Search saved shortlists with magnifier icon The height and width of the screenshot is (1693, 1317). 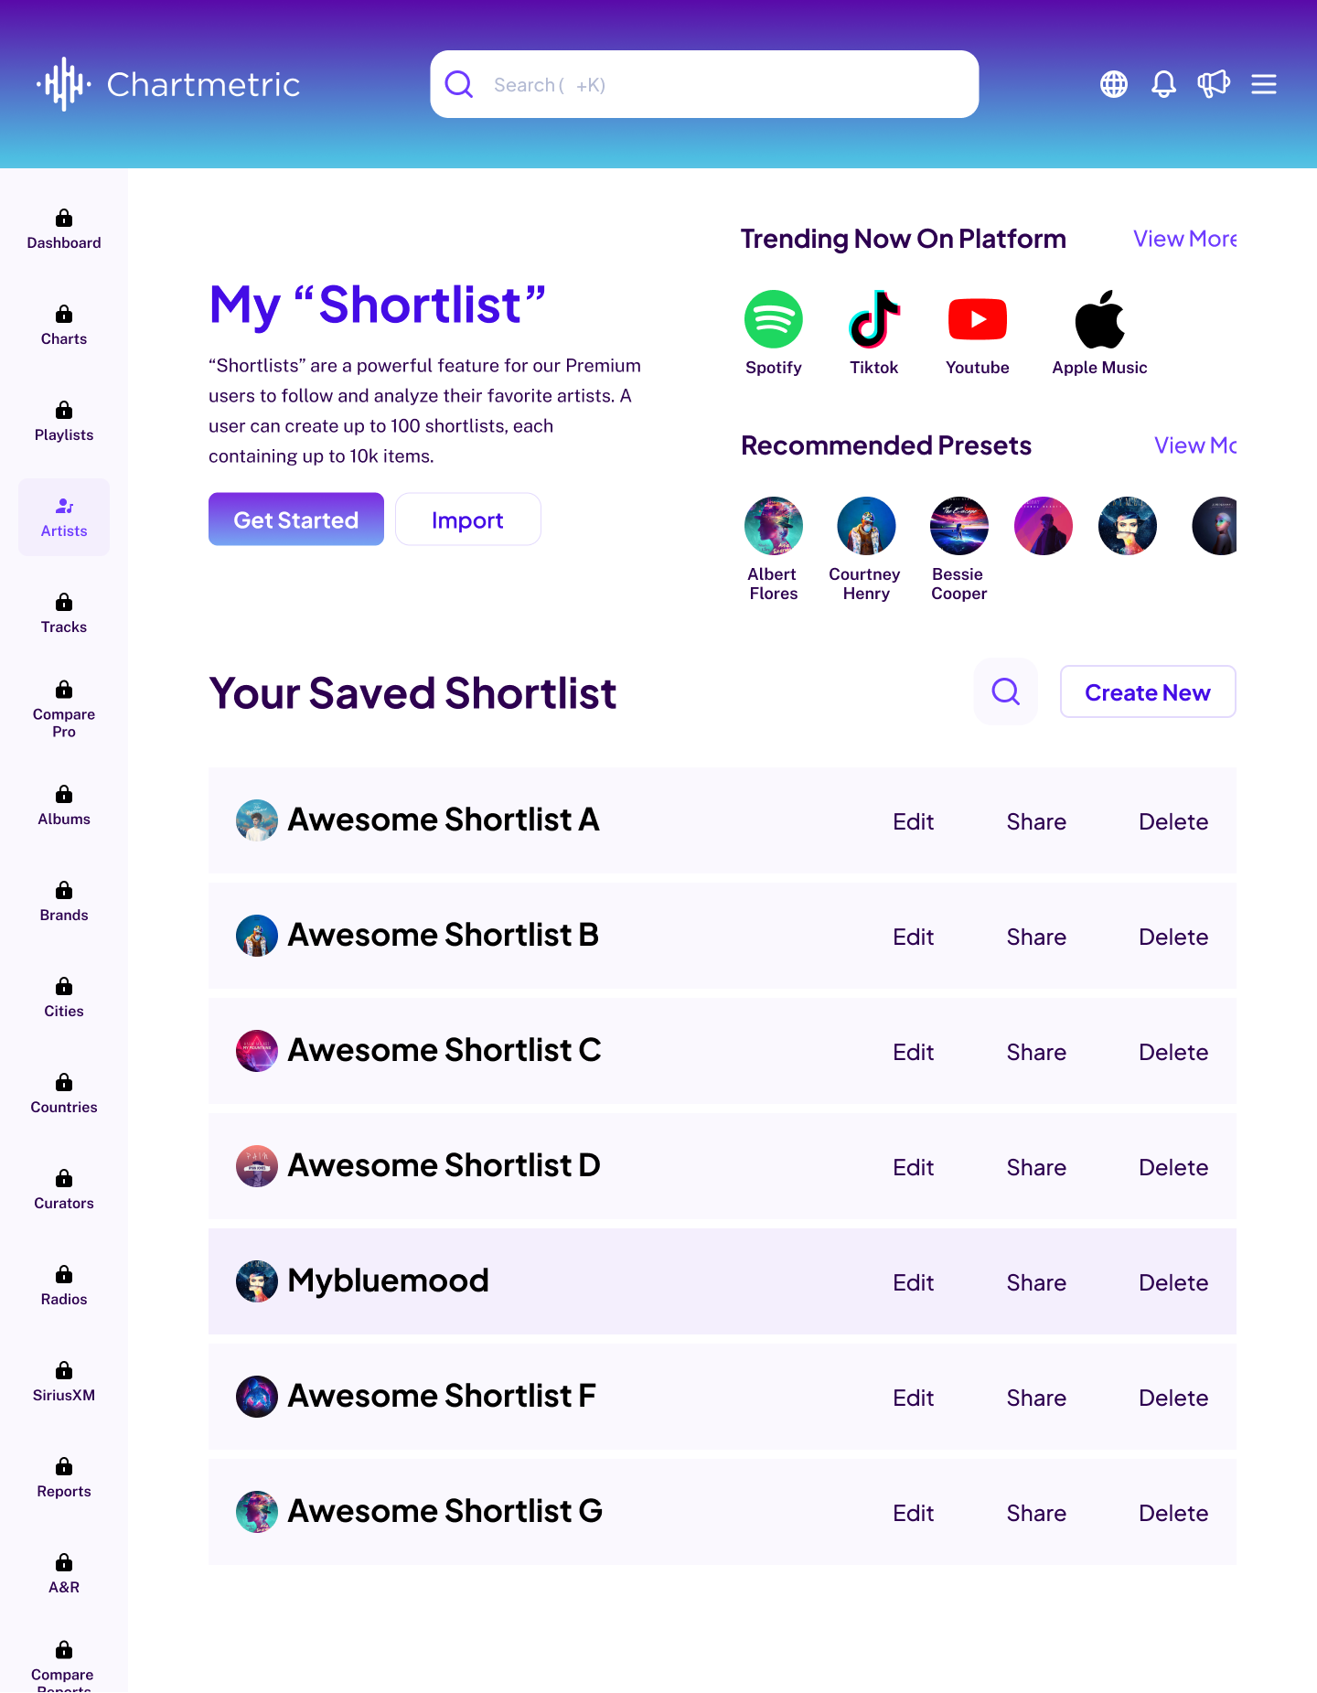tap(1006, 691)
